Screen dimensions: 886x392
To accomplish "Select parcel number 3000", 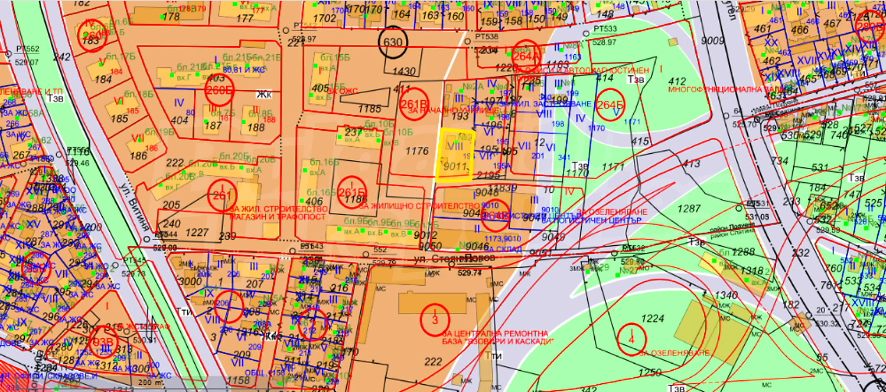I will pos(190,282).
